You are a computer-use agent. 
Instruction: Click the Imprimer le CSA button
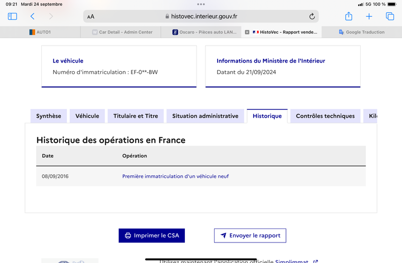click(152, 235)
